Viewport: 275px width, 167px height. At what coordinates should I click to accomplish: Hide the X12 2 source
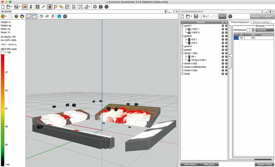tap(226, 43)
